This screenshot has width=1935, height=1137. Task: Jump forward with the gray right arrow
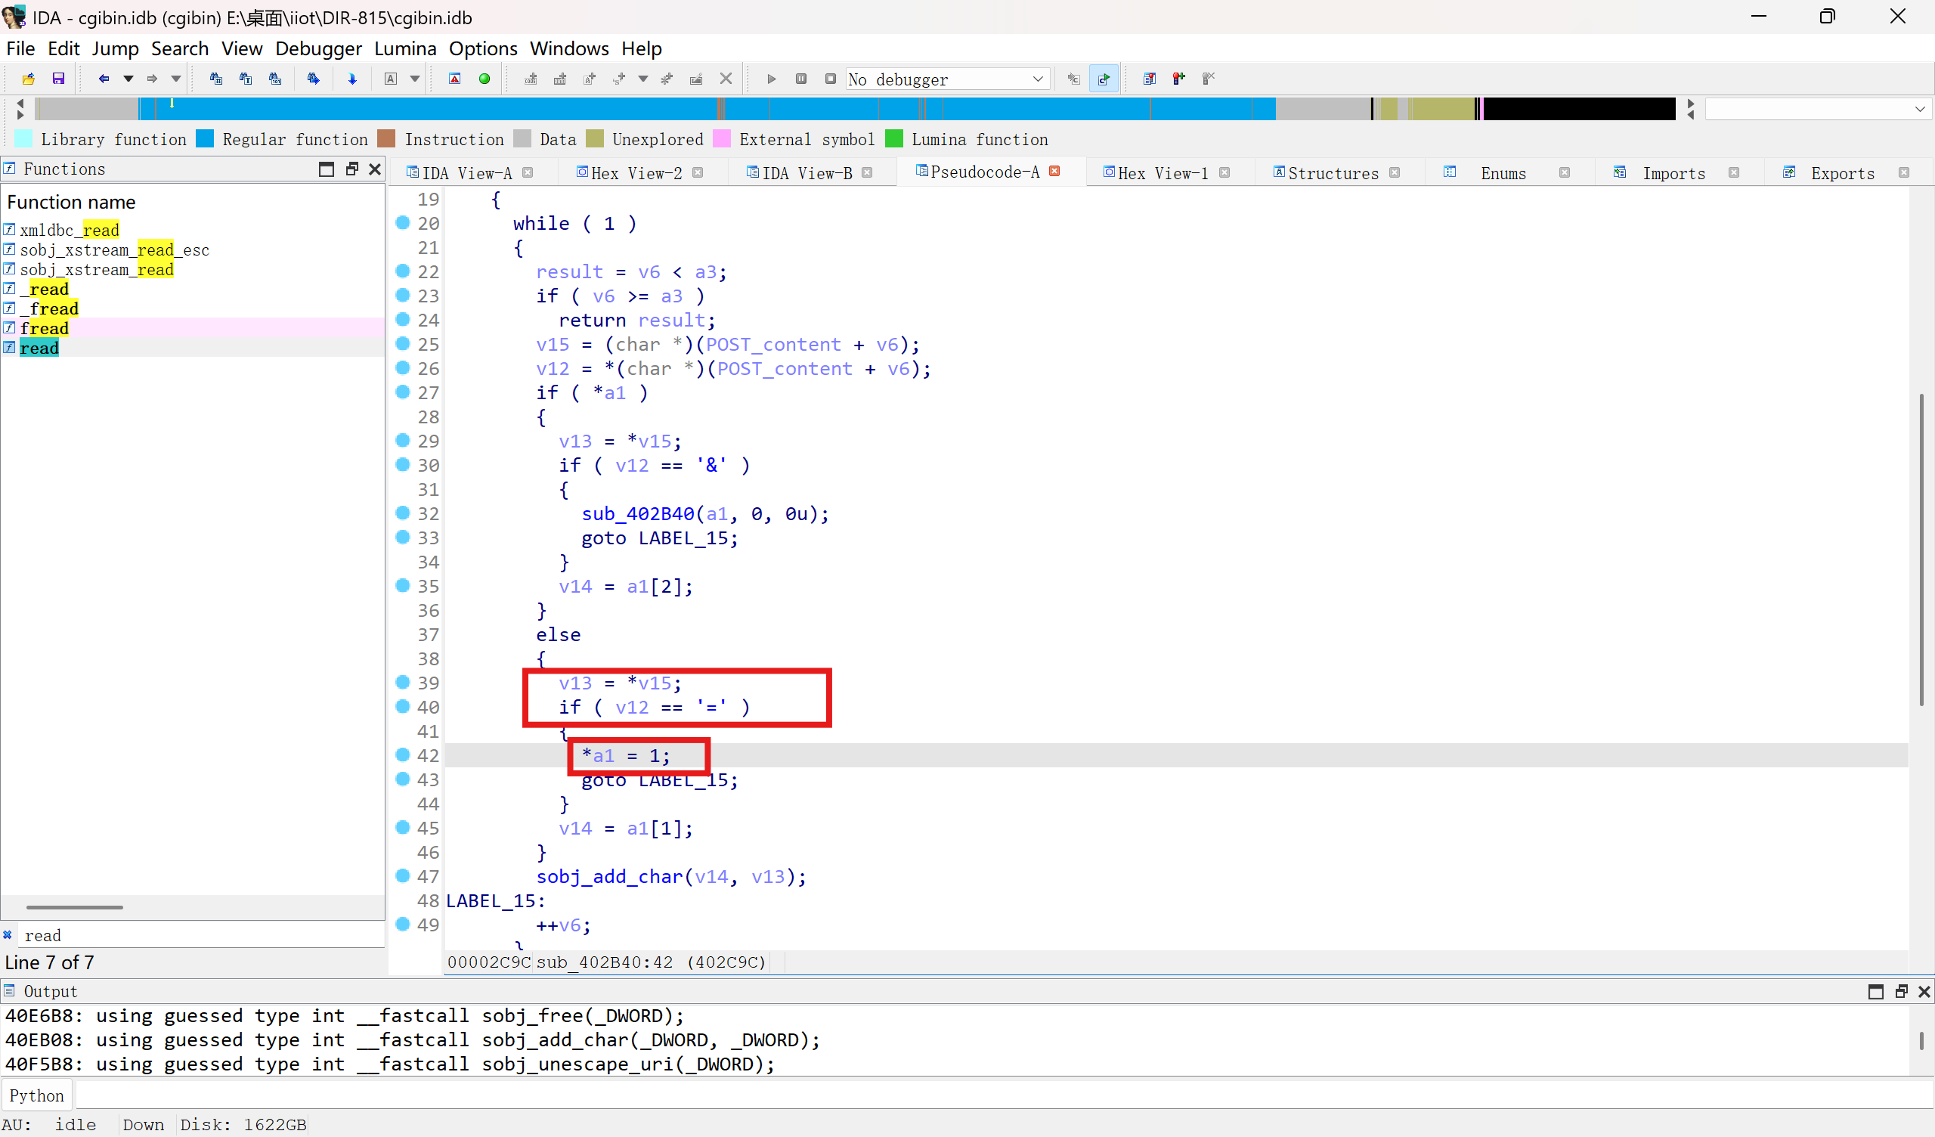coord(152,79)
